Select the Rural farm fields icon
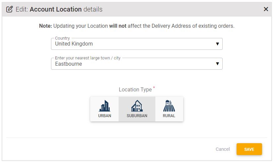The image size is (274, 163). (169, 106)
